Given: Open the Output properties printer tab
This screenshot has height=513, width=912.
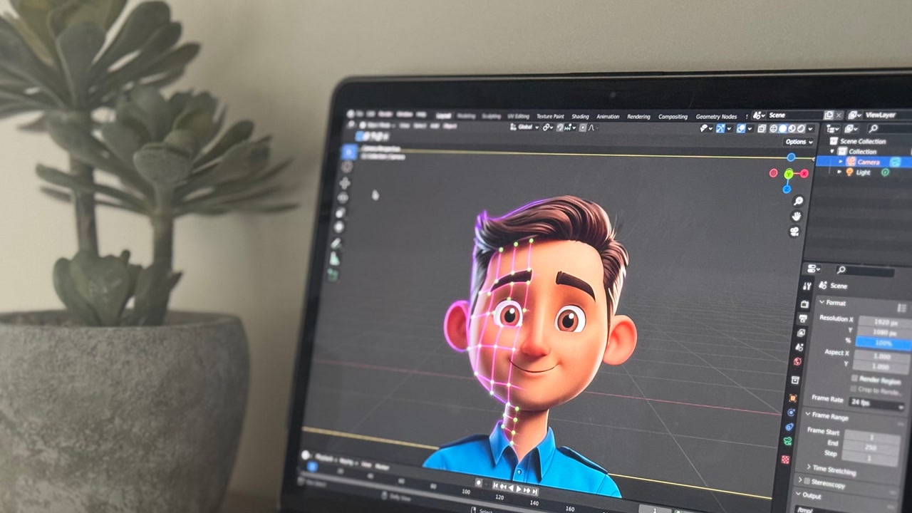Looking at the screenshot, I should tap(802, 319).
